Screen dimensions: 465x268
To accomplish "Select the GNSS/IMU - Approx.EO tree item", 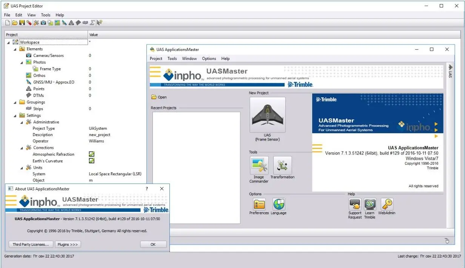I will 54,82.
